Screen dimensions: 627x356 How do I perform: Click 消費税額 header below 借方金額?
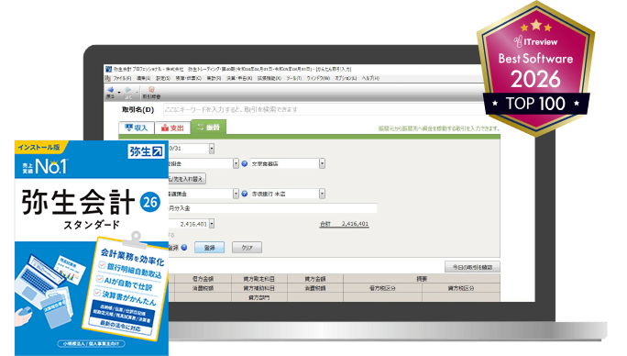pyautogui.click(x=203, y=288)
